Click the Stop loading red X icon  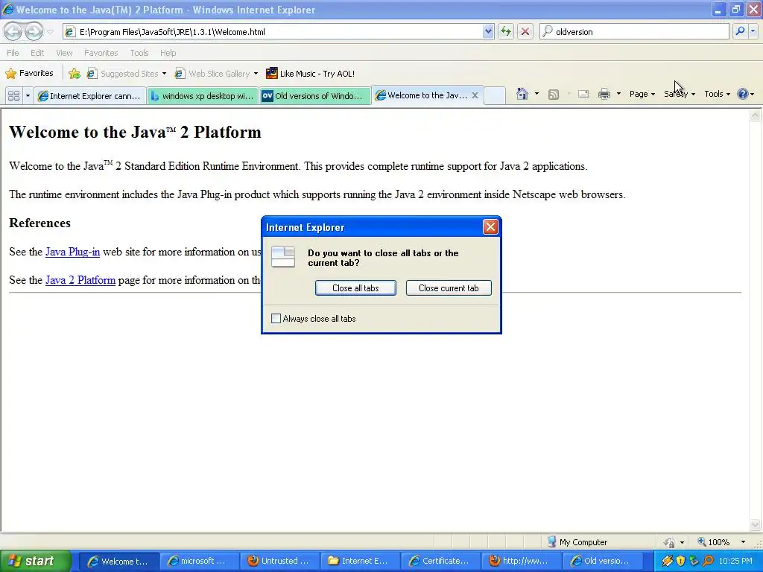point(525,31)
